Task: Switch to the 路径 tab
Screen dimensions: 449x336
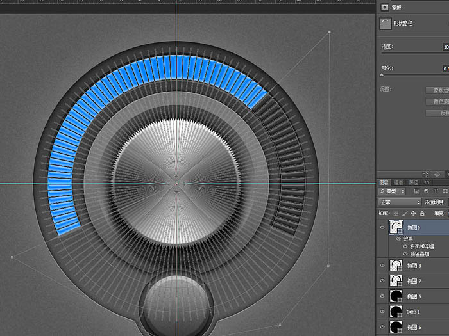Action: click(x=413, y=182)
